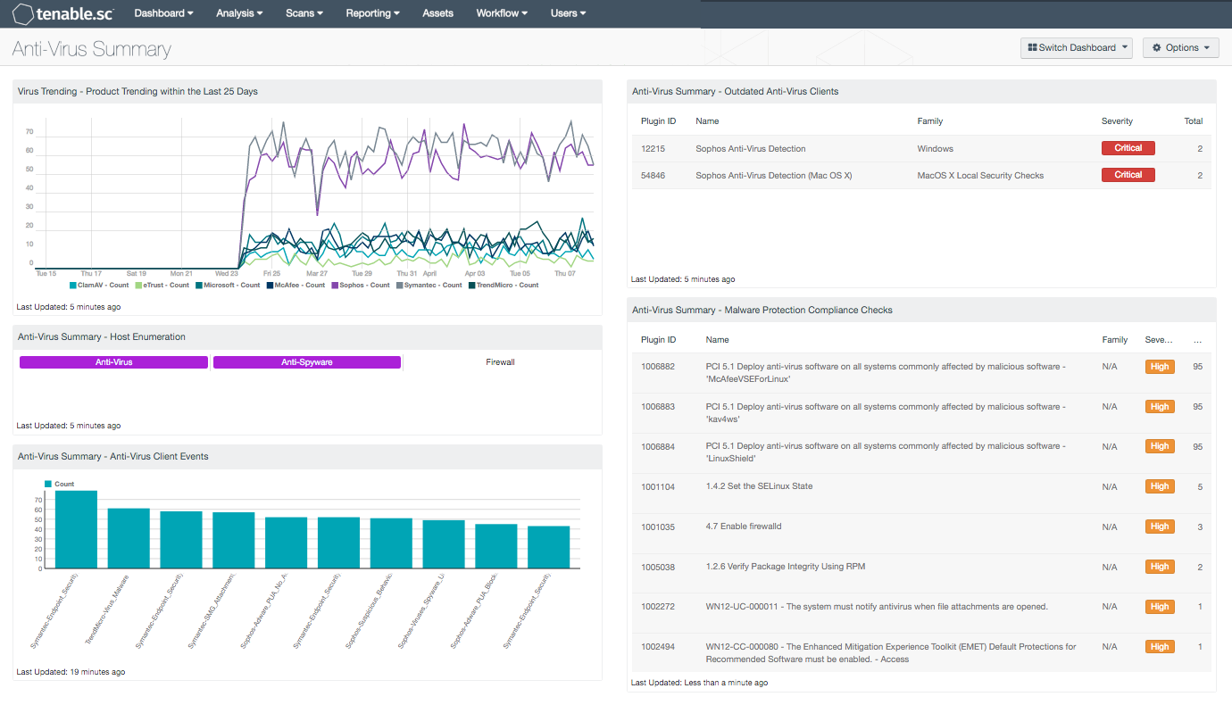Open the Options gear dropdown
The image size is (1232, 705).
1180,48
